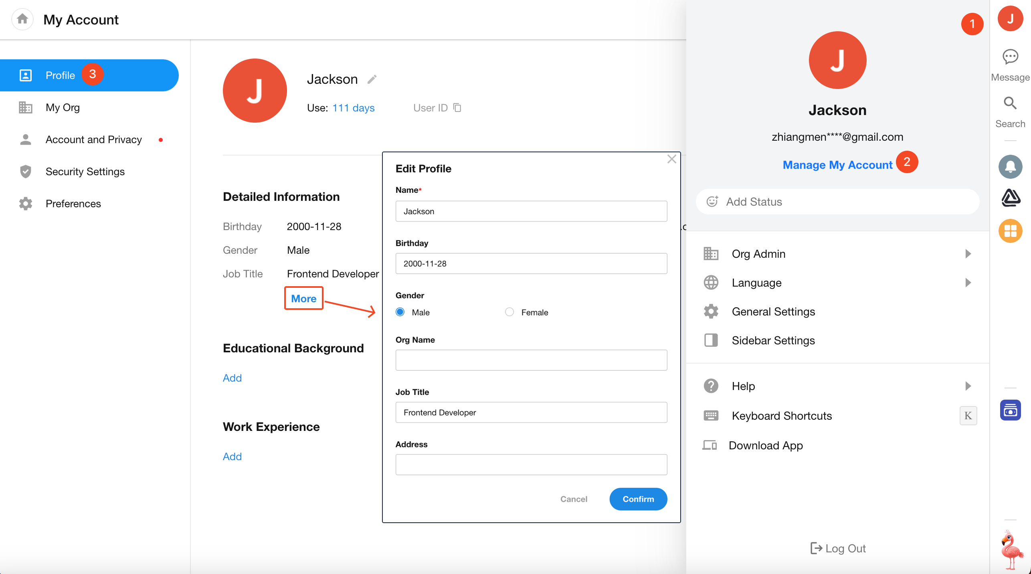
Task: Click the pencil edit icon next to Jackson
Action: point(372,79)
